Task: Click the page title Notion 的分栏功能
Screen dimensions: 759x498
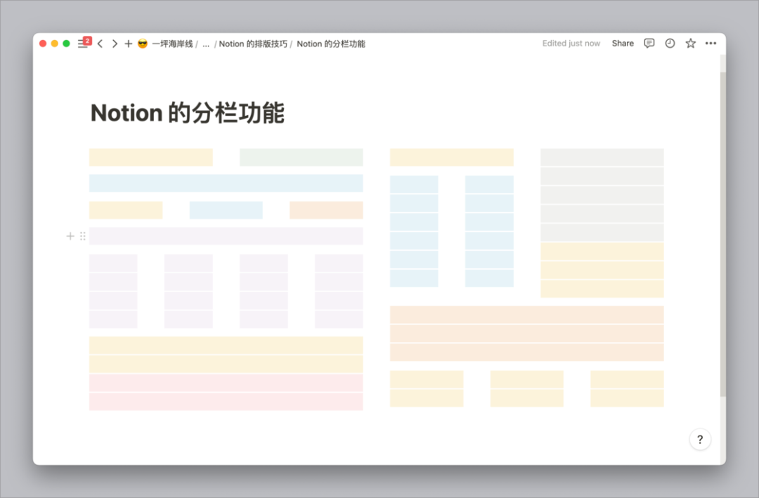Action: tap(188, 112)
